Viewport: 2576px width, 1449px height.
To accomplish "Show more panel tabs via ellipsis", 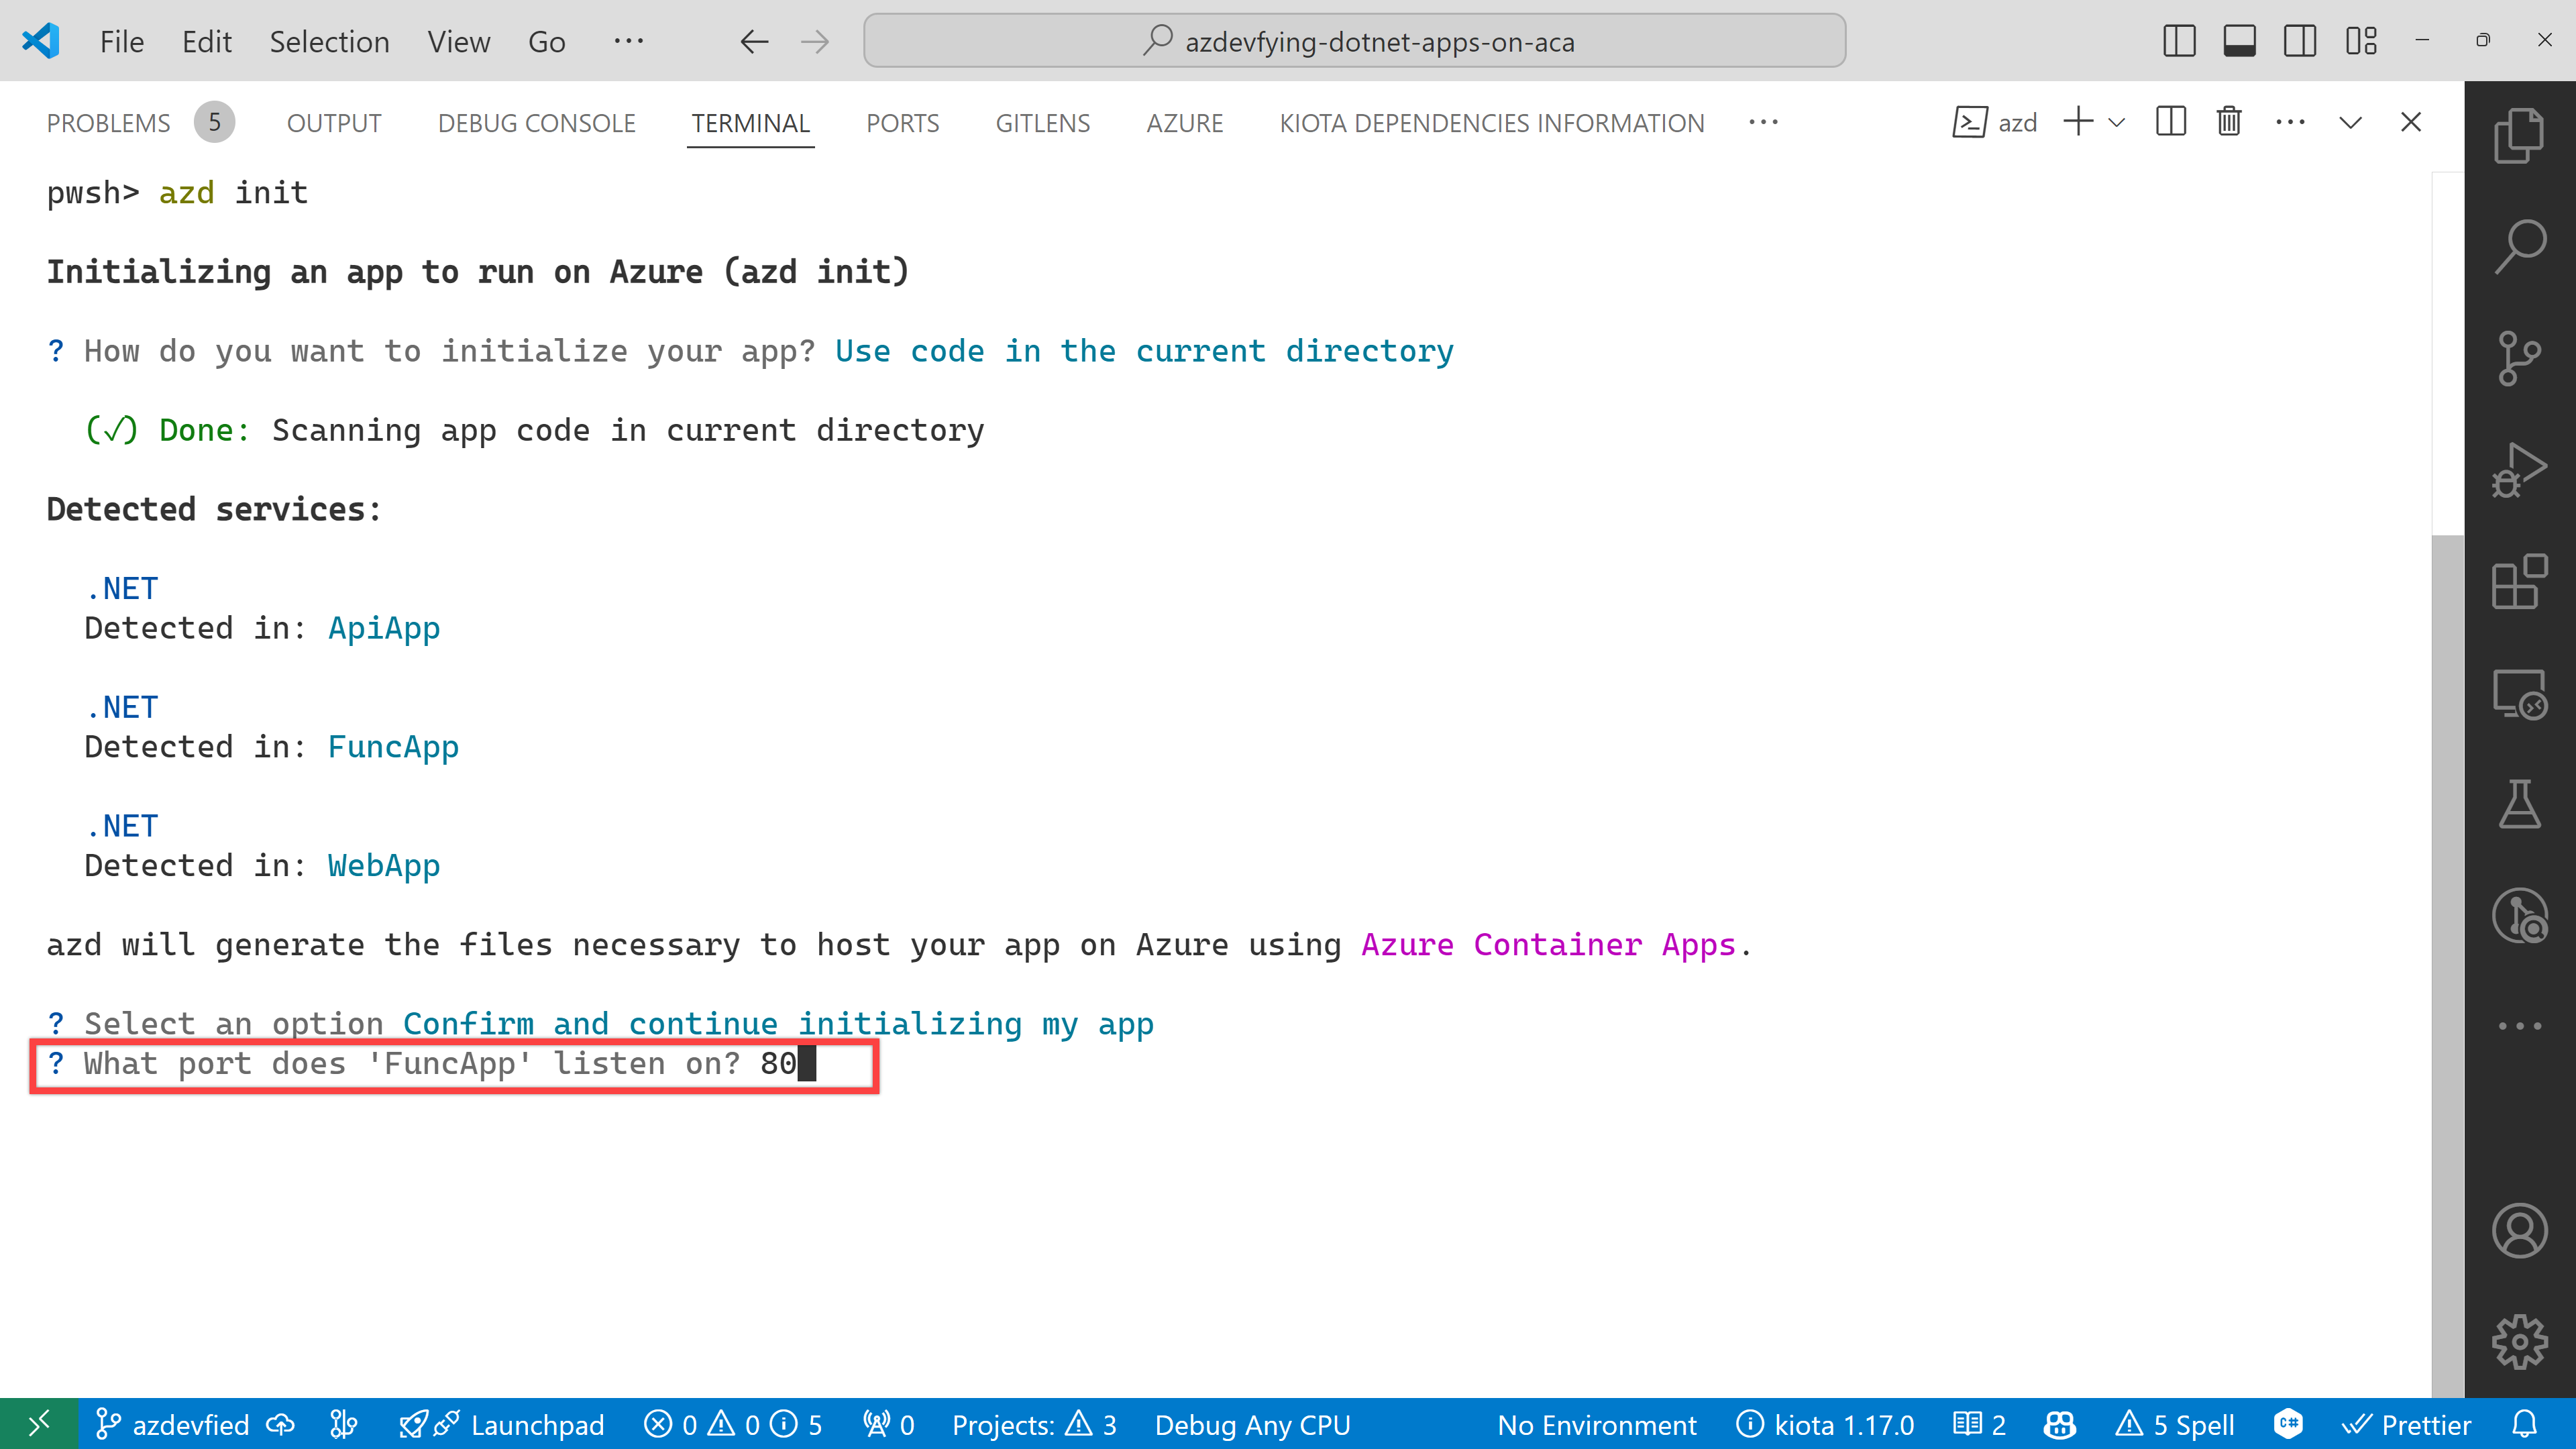I will [1764, 122].
